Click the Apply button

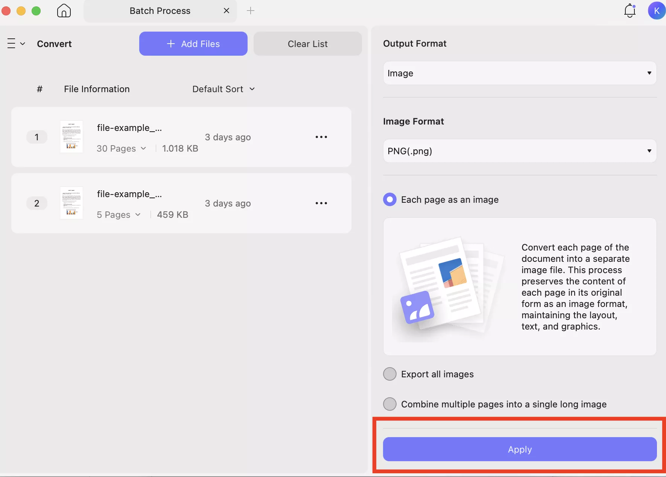pos(519,449)
